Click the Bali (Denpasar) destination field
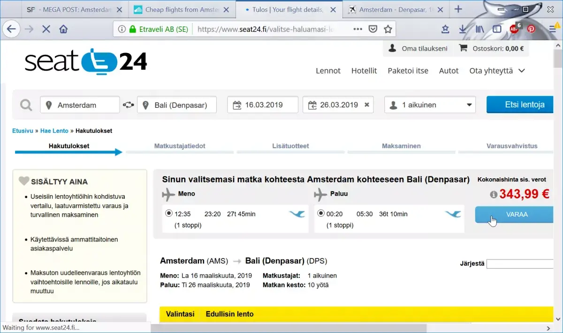Viewport: 563px width, 333px height. click(177, 105)
